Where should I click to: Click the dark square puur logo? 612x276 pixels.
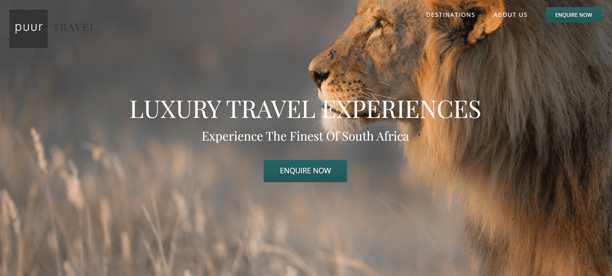(x=29, y=29)
